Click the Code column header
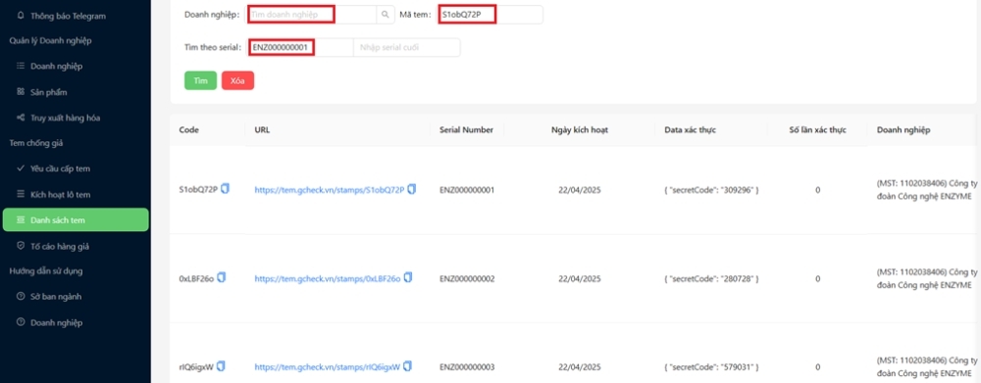Image resolution: width=981 pixels, height=383 pixels. [x=188, y=130]
